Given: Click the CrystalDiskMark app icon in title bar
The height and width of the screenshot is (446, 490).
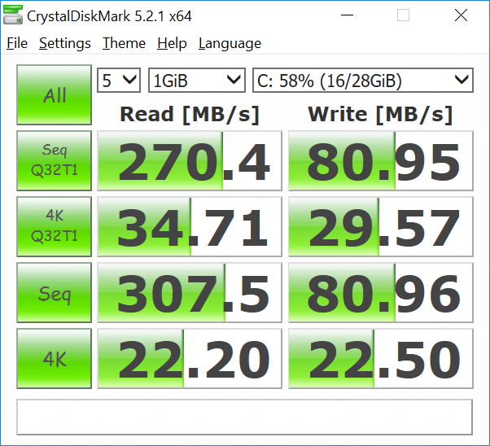Looking at the screenshot, I should click(x=12, y=15).
